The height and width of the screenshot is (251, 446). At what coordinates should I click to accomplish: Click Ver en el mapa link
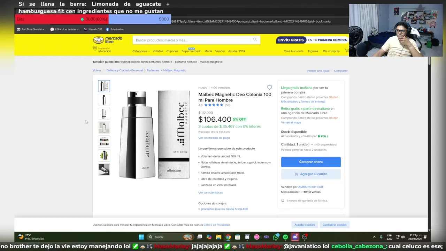coord(291,122)
